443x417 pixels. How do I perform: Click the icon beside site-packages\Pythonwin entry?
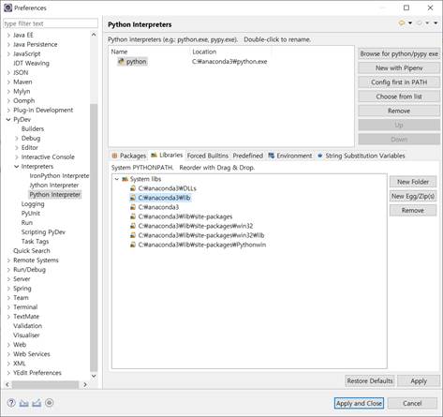click(x=133, y=245)
